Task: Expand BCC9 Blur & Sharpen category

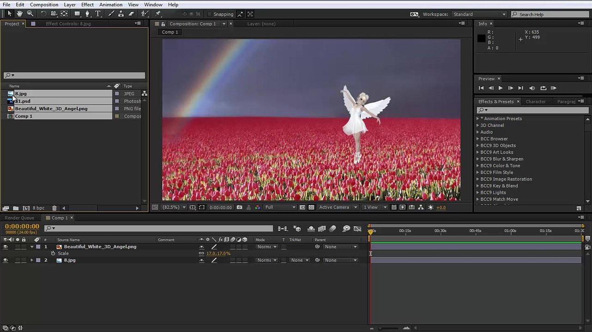Action: point(478,159)
